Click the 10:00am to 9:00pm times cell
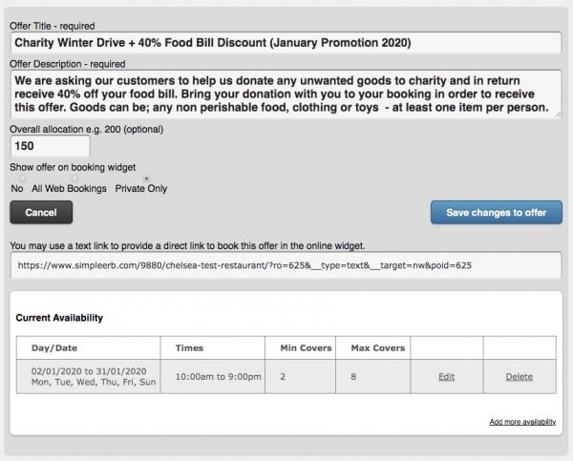The width and height of the screenshot is (573, 461). pos(218,377)
